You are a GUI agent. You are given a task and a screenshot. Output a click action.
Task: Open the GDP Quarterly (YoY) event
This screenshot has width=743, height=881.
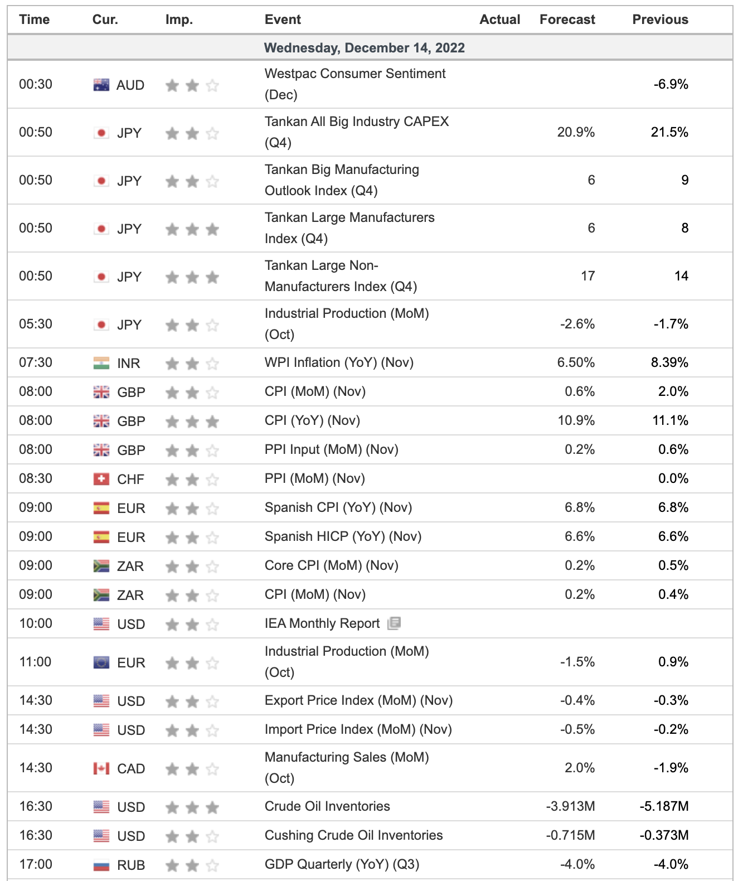pos(342,864)
